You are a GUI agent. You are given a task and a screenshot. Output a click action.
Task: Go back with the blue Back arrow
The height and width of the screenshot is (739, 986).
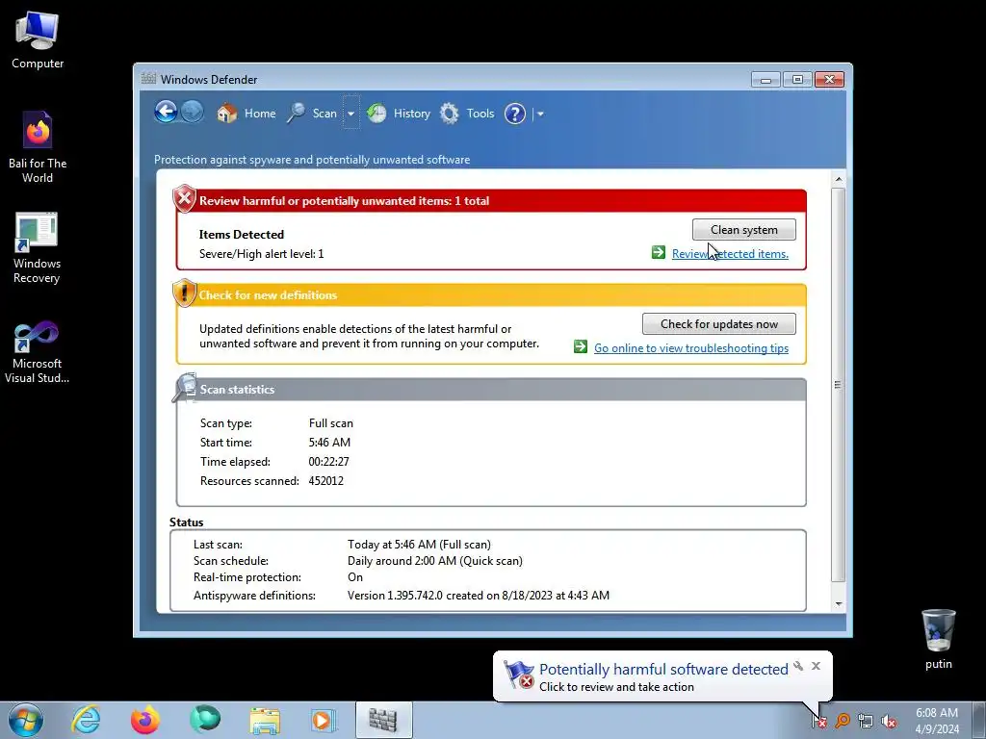click(166, 114)
